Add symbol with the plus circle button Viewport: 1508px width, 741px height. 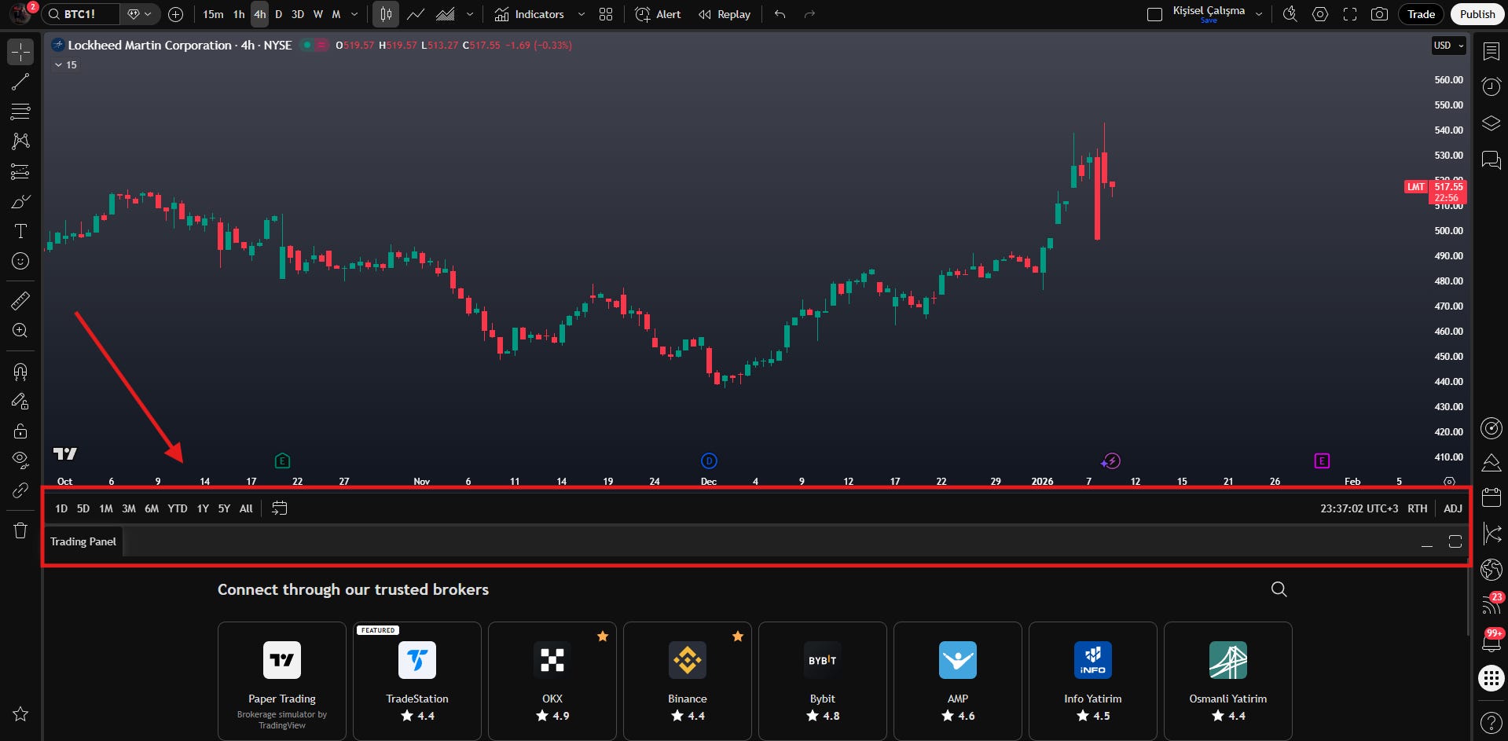(x=176, y=14)
